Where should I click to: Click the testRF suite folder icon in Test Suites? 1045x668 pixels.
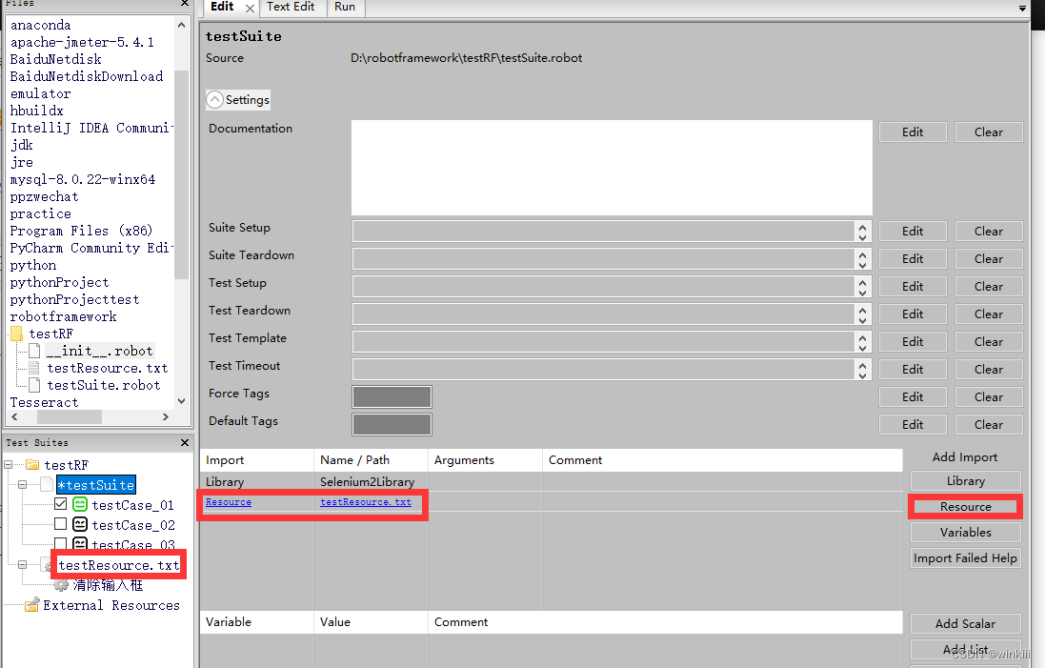tap(32, 465)
